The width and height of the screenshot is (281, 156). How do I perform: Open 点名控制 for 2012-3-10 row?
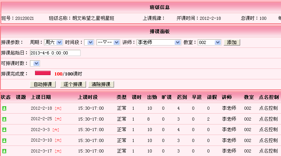269,140
